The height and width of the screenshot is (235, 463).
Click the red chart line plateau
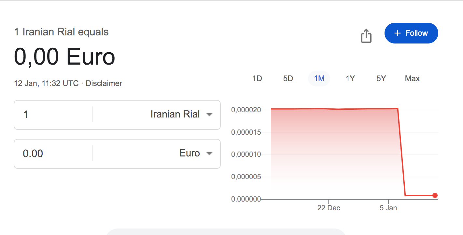click(332, 109)
